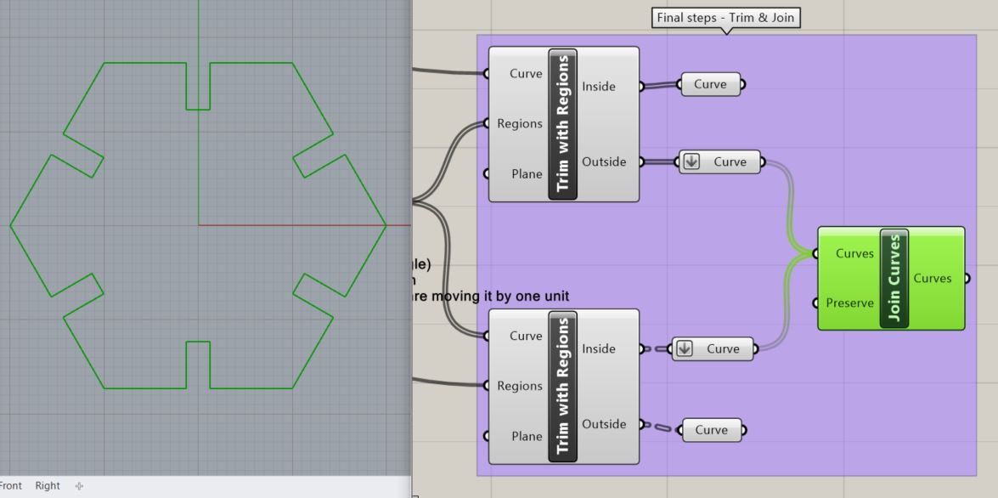The width and height of the screenshot is (998, 498).
Task: Click Inside output of upper Trim with Regions
Action: point(599,86)
